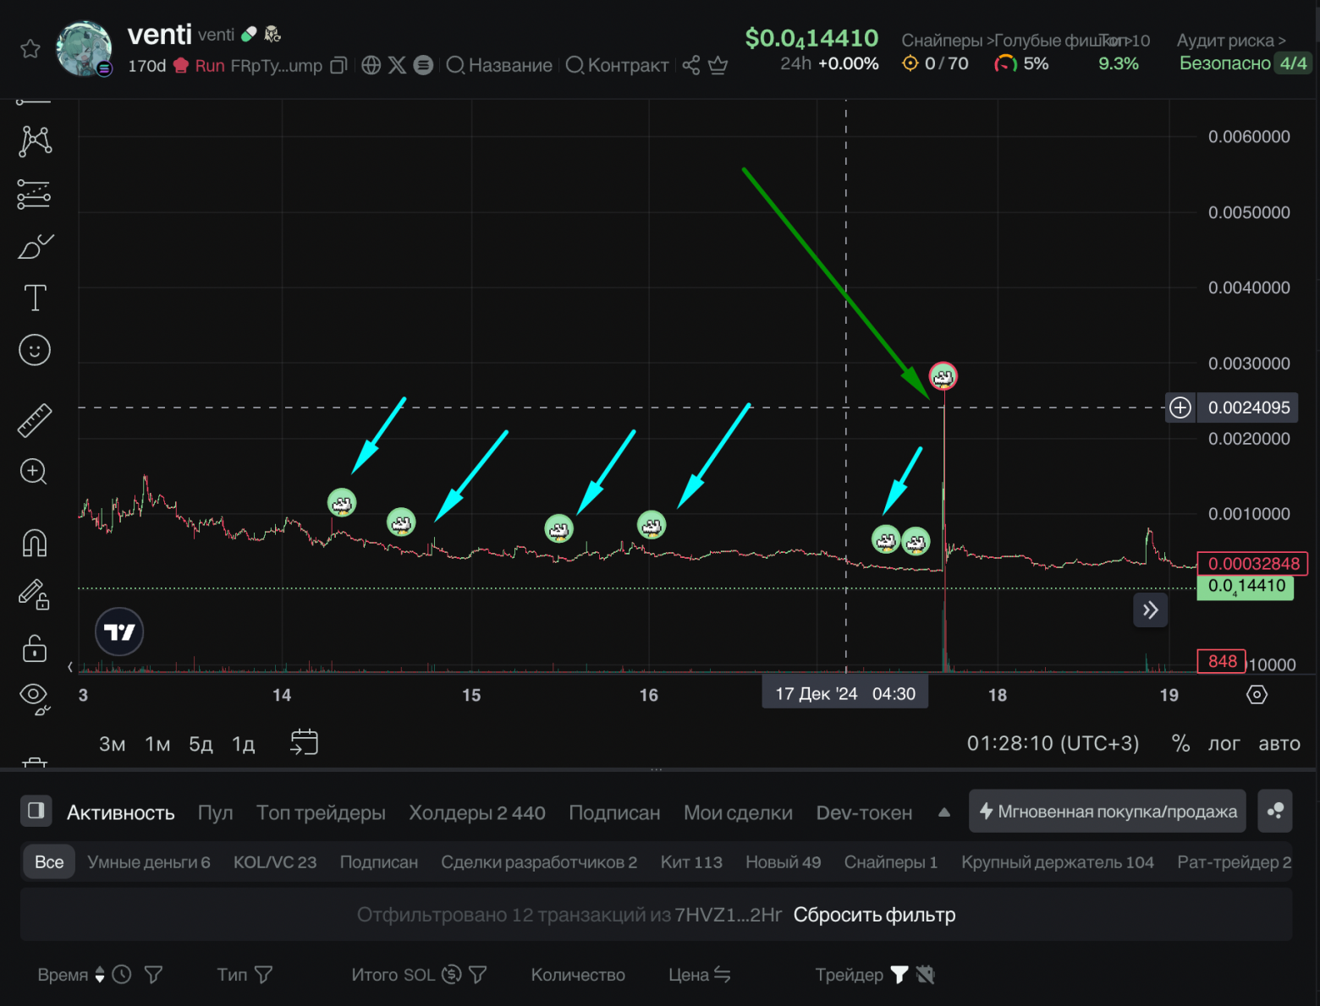This screenshot has height=1006, width=1320.
Task: Toggle the side panel layout icon
Action: pyautogui.click(x=36, y=812)
